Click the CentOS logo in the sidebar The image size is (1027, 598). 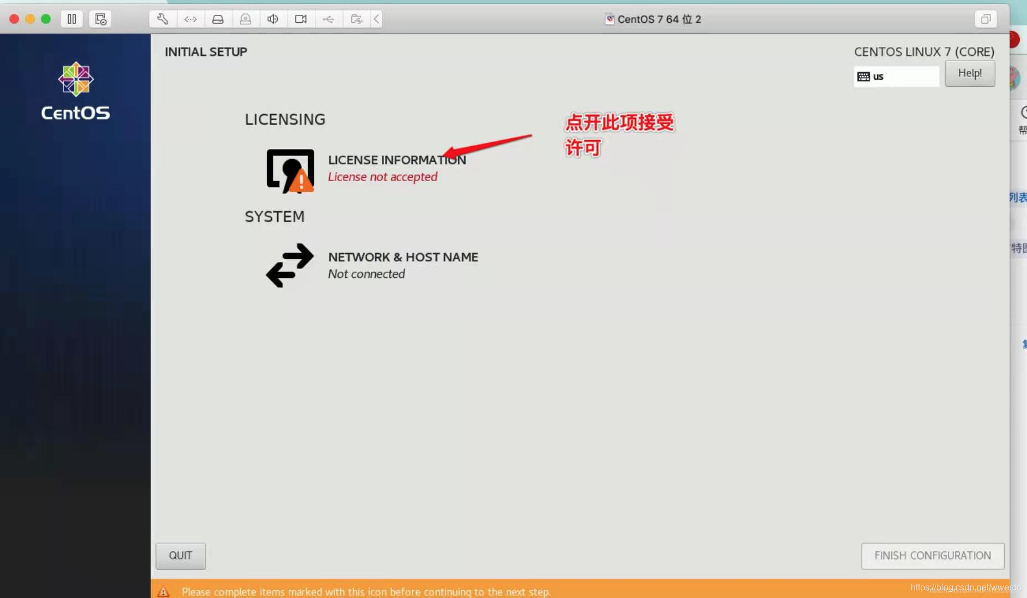tap(76, 91)
